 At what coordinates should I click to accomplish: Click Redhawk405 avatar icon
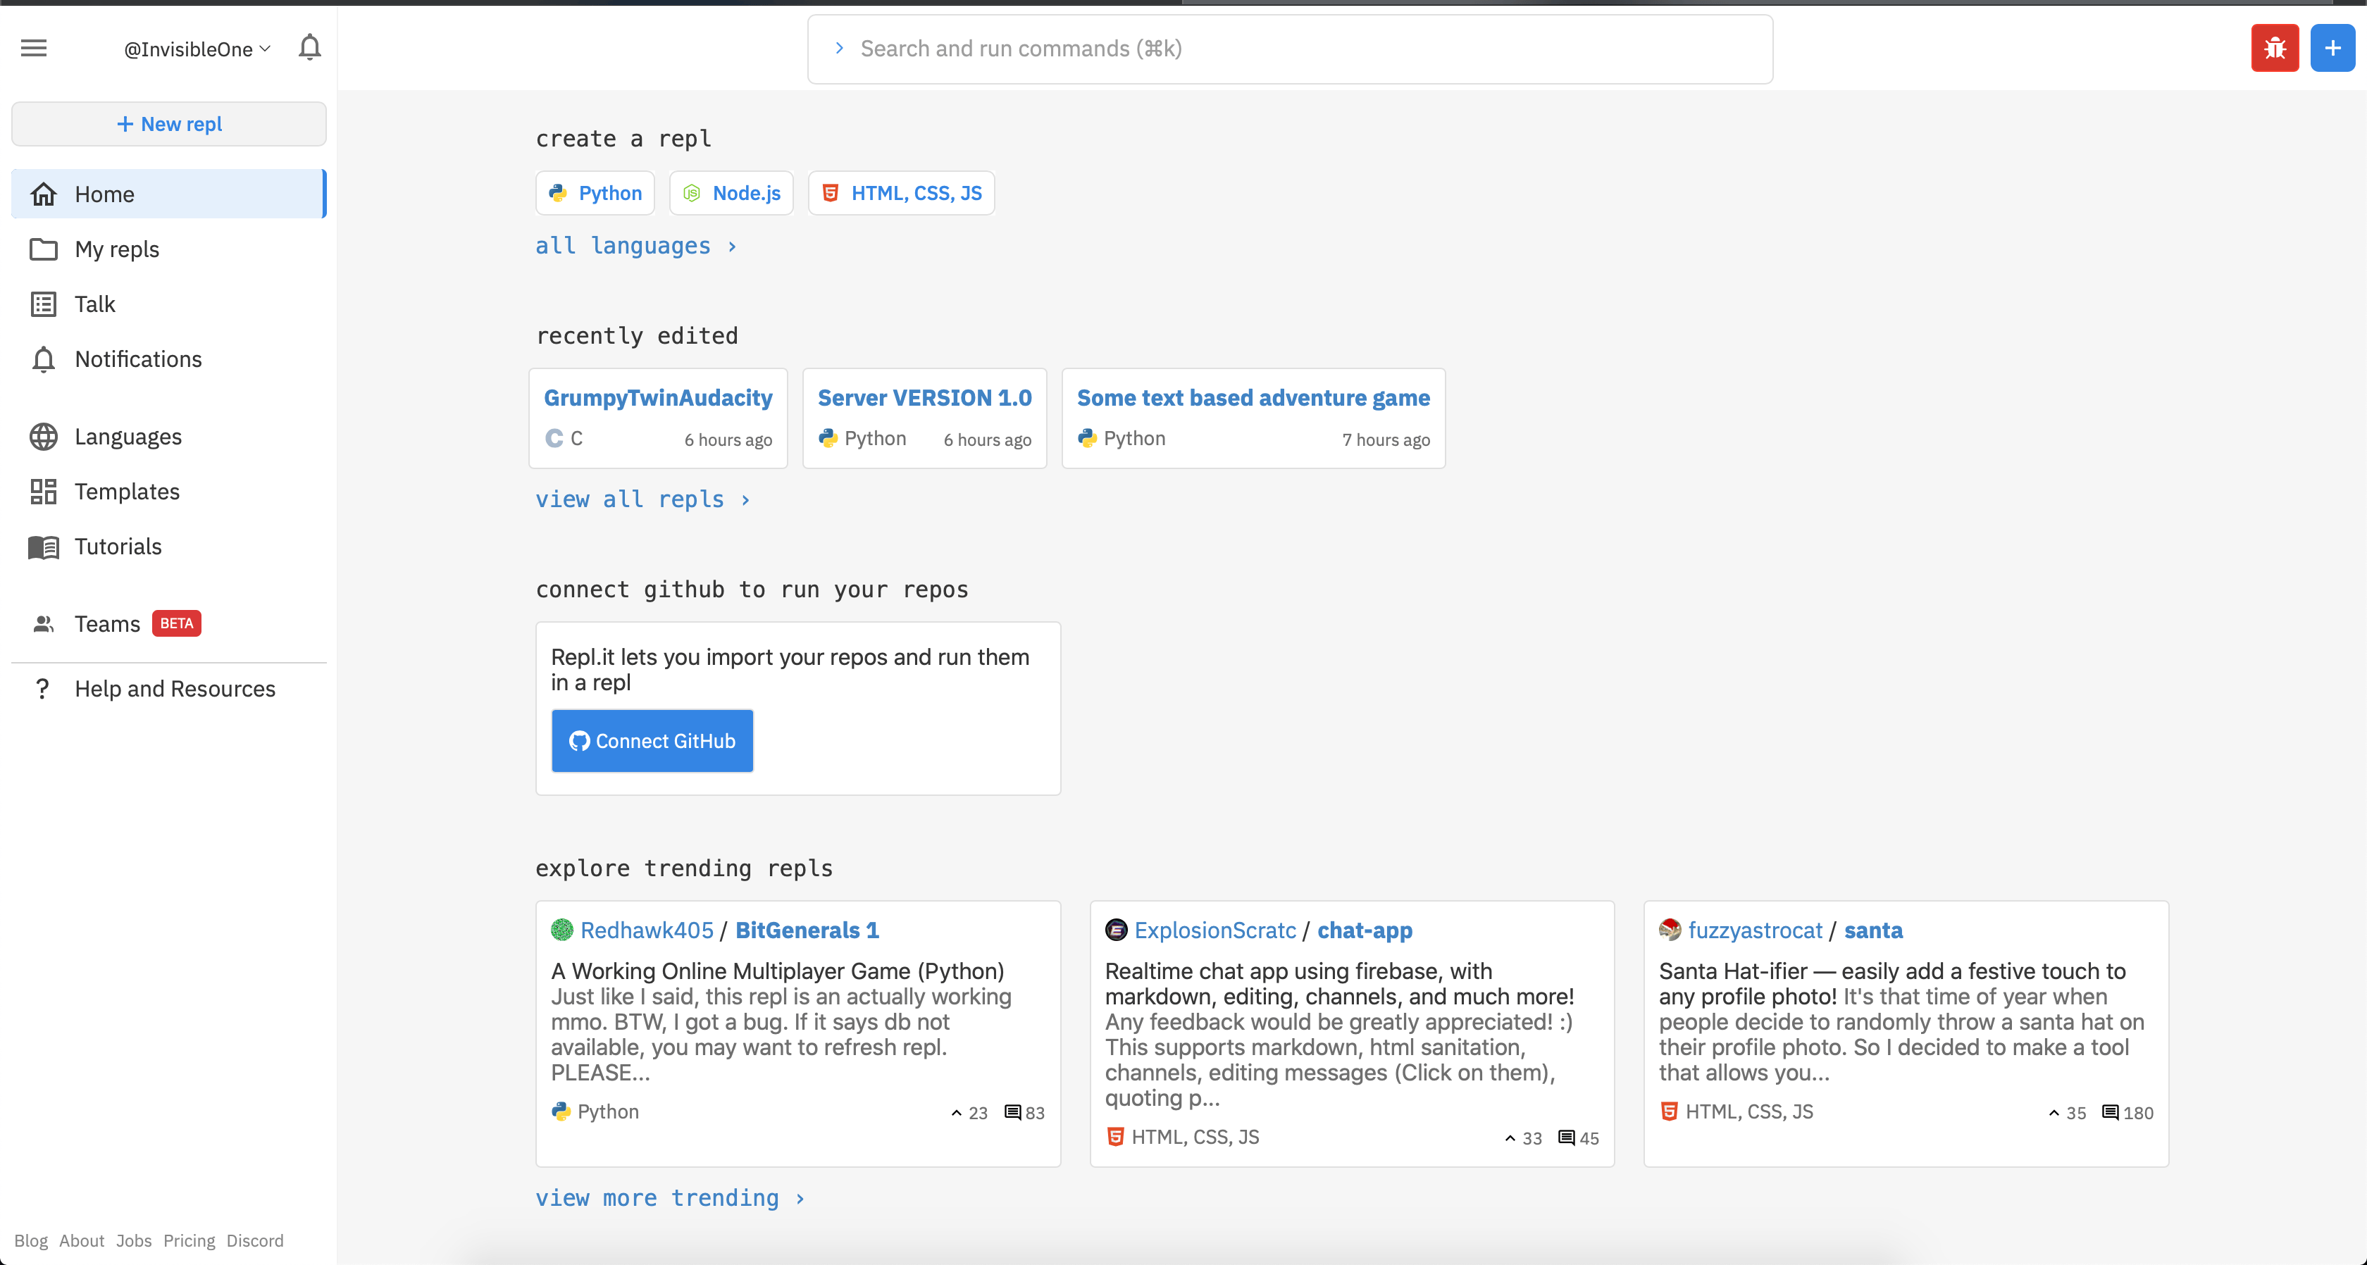coord(561,930)
